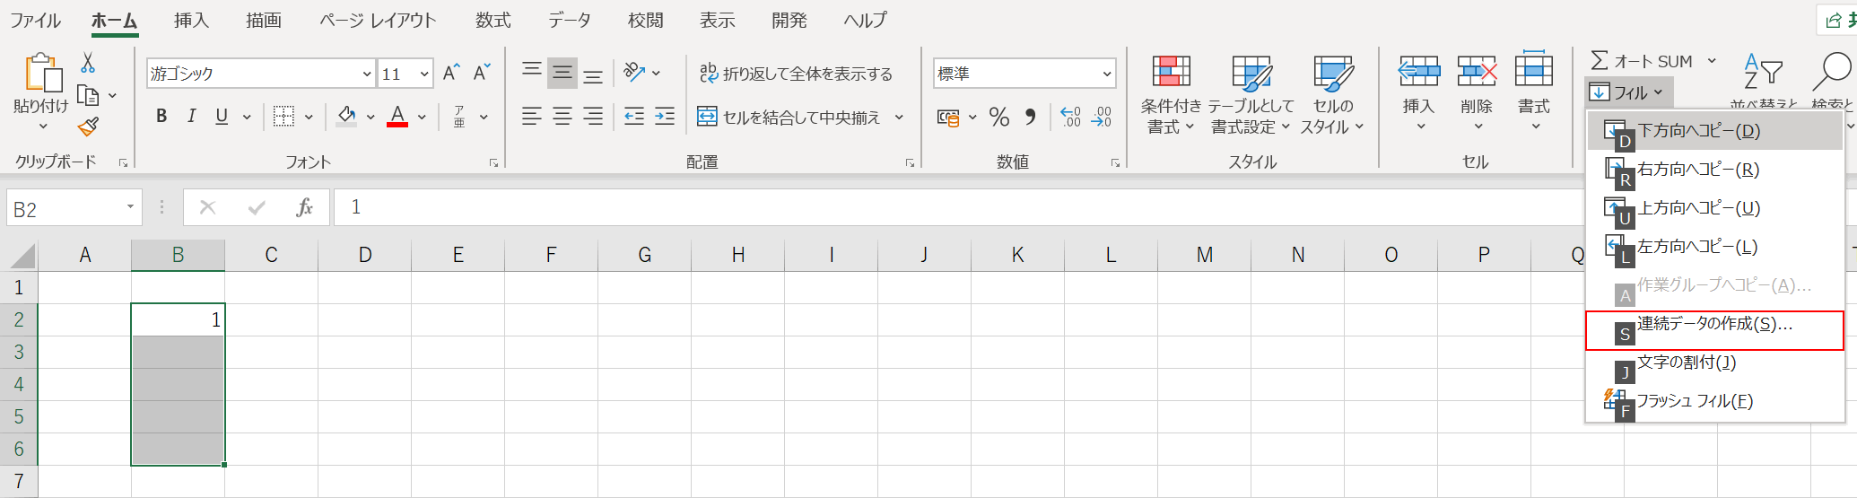Center cell text horizontally
The image size is (1857, 498).
(x=562, y=116)
